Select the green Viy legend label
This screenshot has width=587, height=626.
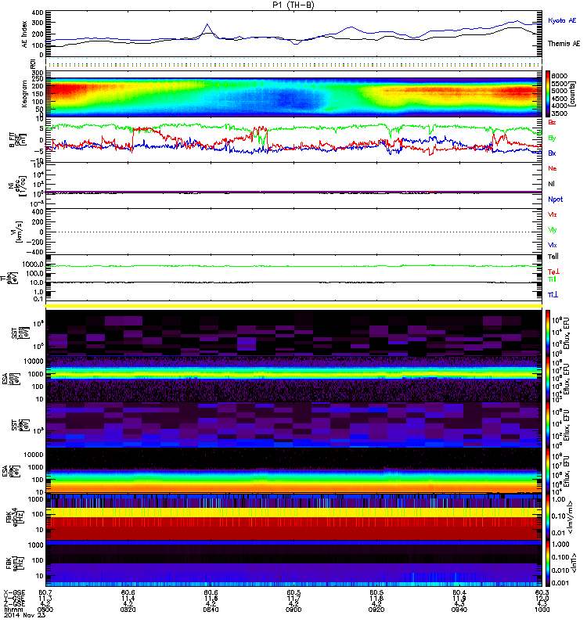[x=552, y=230]
